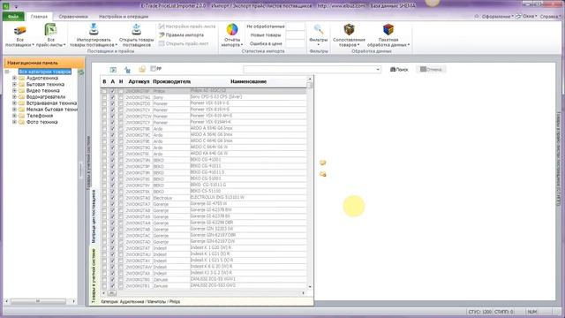Select the ELECTROLUX EKG 513101 W cell

tap(248, 198)
